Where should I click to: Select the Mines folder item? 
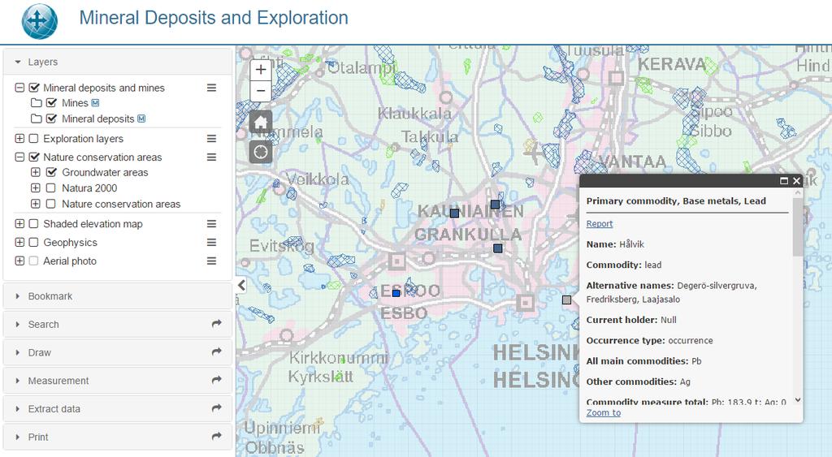(36, 103)
